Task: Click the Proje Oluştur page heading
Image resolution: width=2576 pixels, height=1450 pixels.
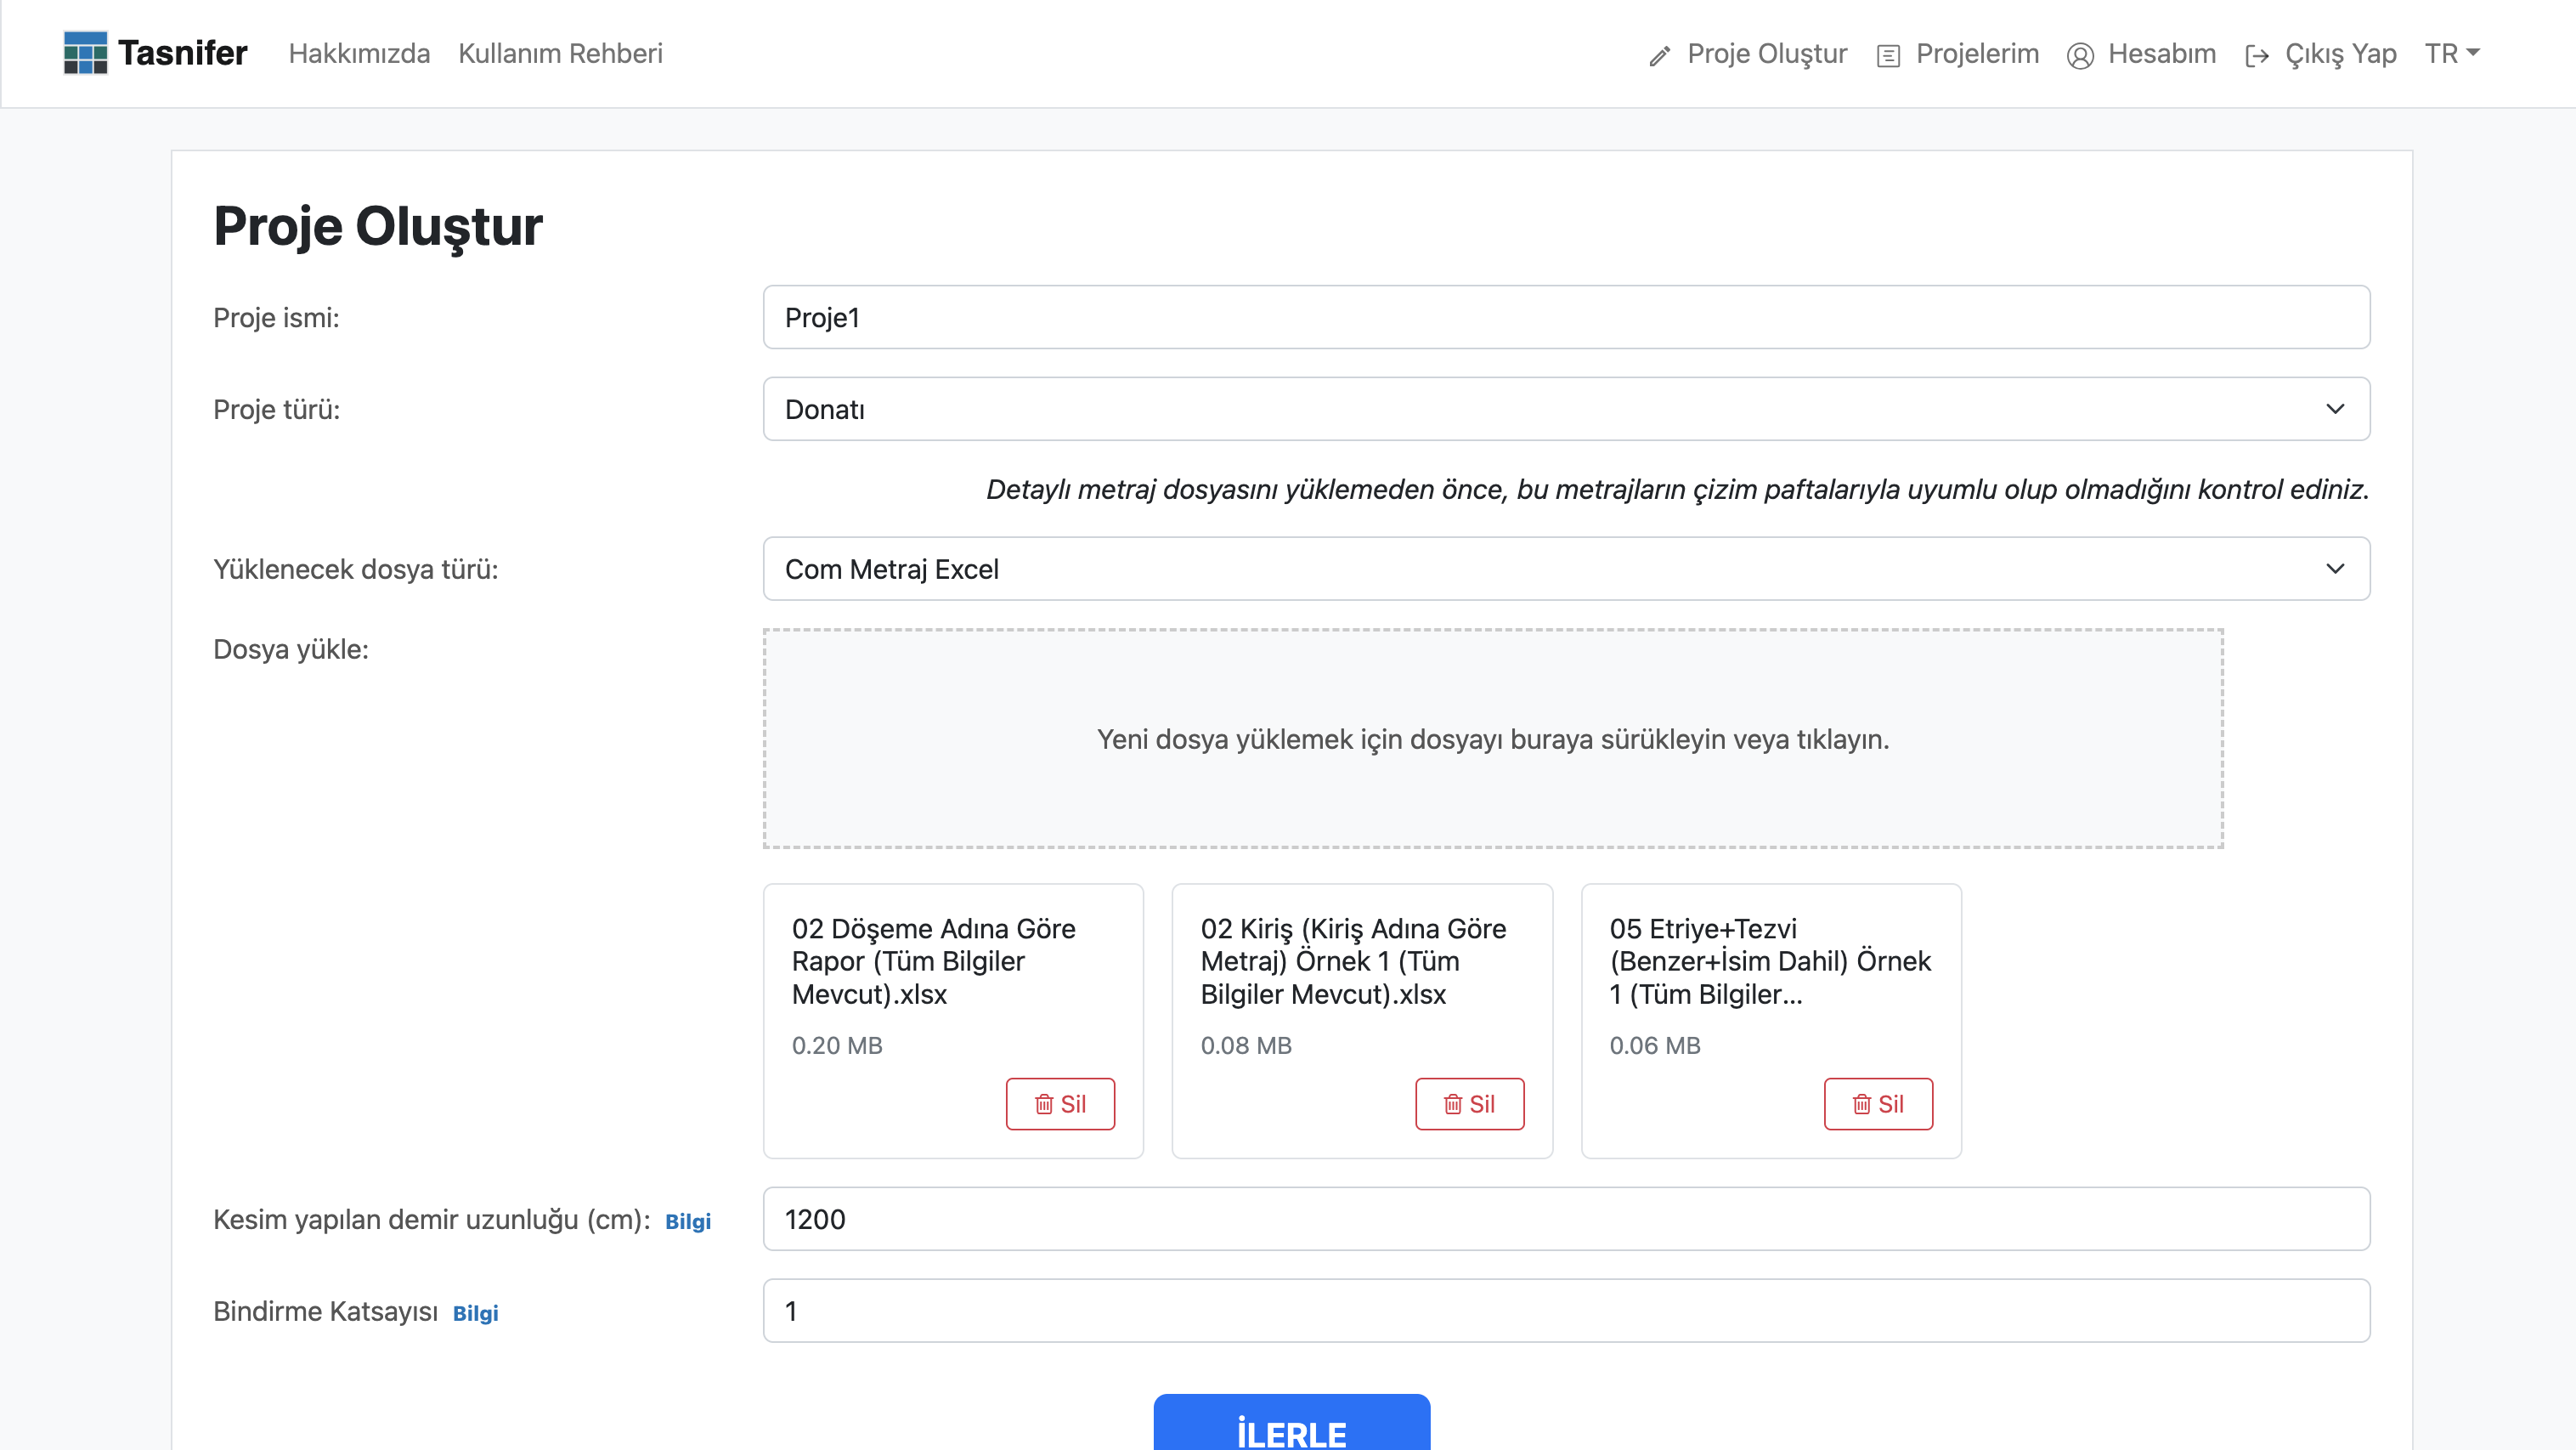Action: point(378,226)
